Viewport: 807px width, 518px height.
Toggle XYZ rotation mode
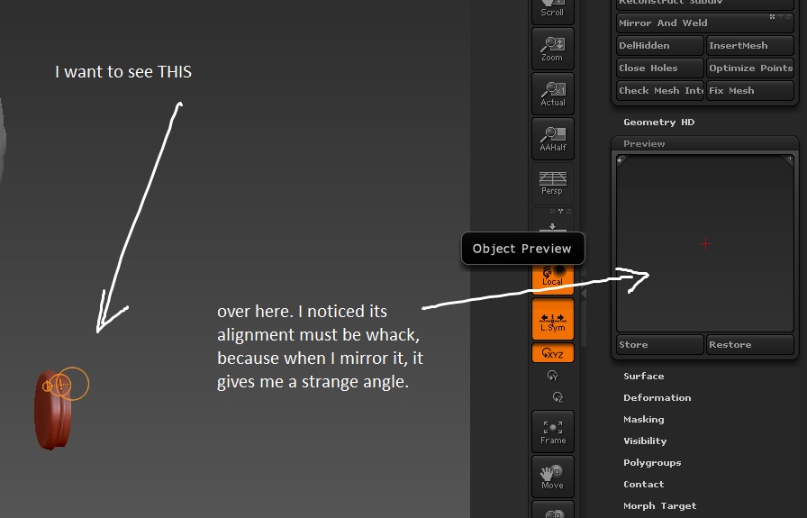[553, 353]
